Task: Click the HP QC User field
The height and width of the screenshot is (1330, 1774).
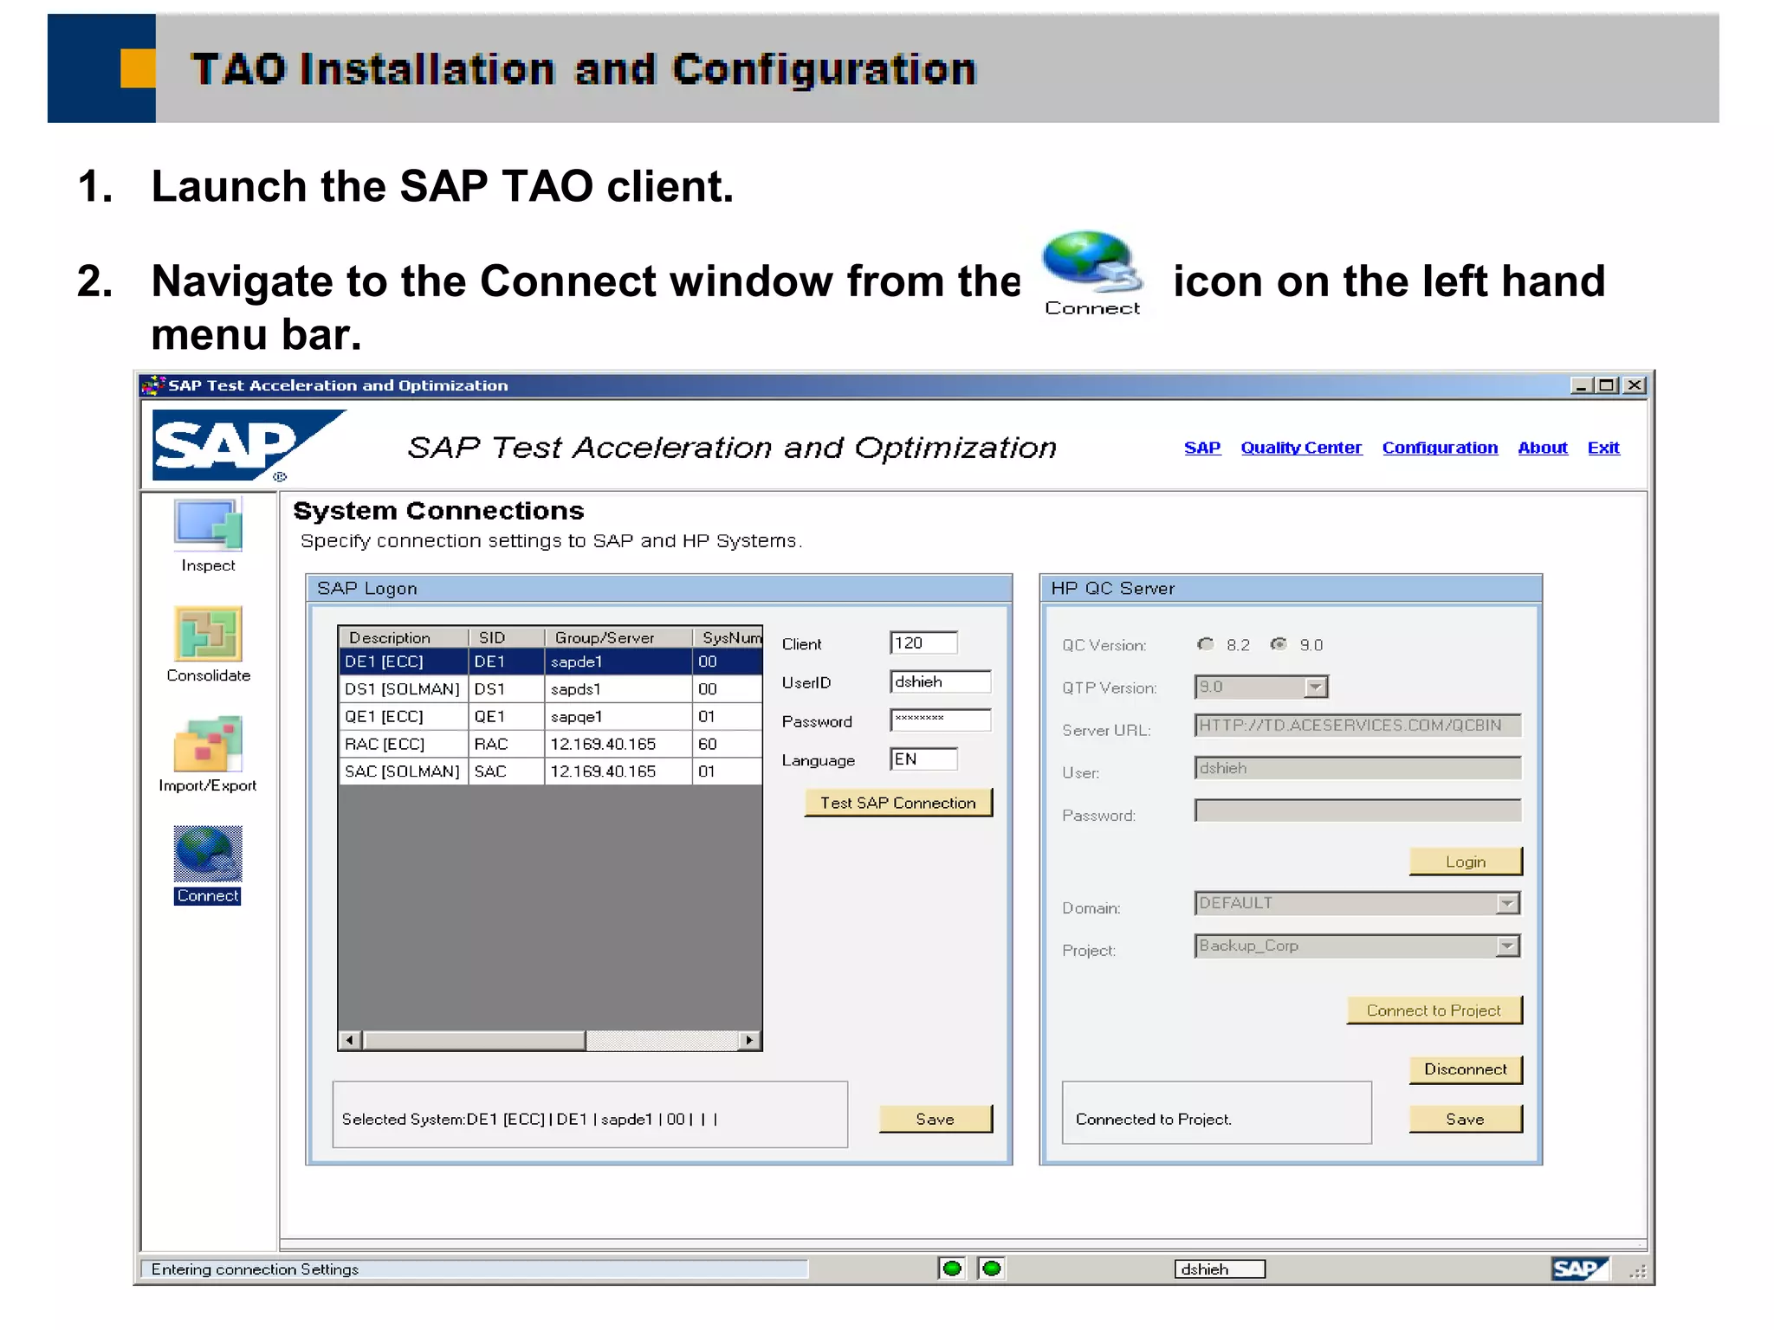Action: (1357, 768)
